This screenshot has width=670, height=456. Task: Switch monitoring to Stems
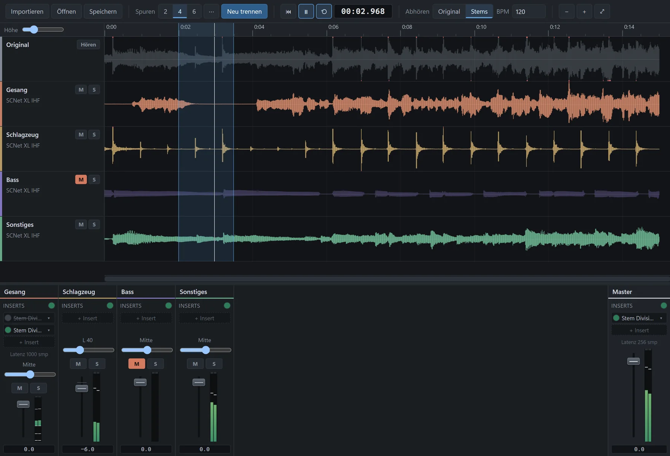pos(479,12)
